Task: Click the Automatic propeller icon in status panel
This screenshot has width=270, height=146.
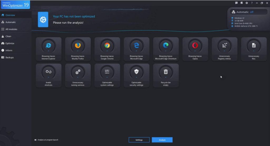Action: [x=234, y=12]
